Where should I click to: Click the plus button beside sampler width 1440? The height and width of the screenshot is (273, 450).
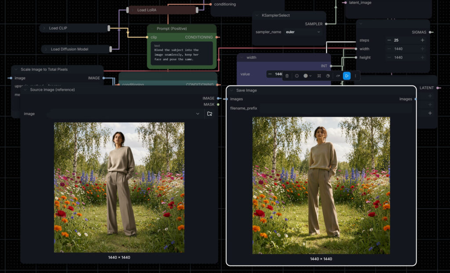[x=422, y=49]
